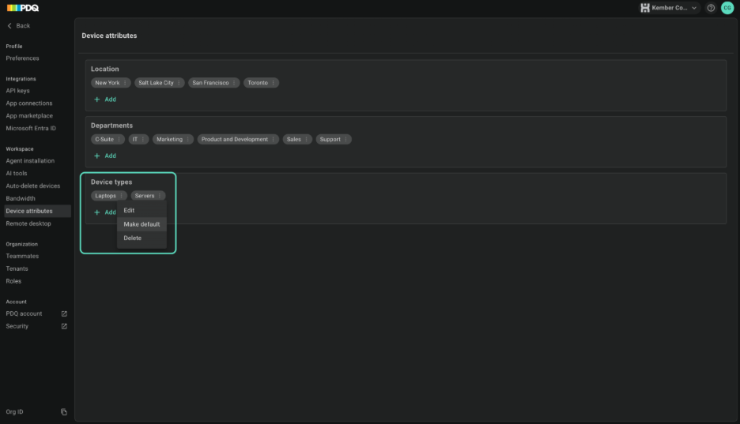Add a new Departments value
Viewport: 740px width, 424px height.
tap(105, 156)
